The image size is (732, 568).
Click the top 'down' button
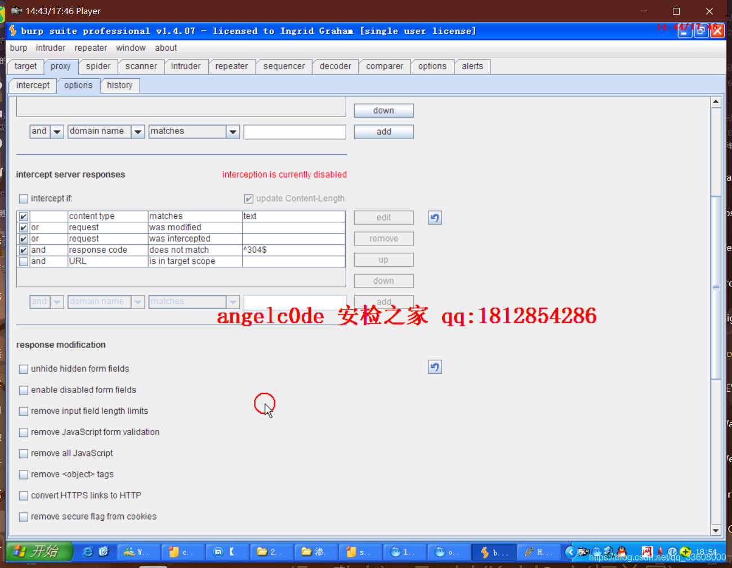(383, 111)
